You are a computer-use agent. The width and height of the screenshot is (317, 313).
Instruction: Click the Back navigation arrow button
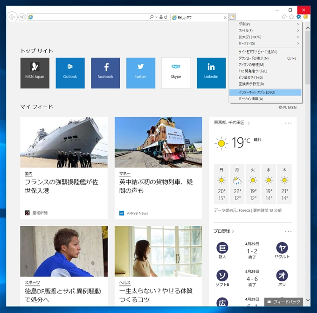[12, 17]
